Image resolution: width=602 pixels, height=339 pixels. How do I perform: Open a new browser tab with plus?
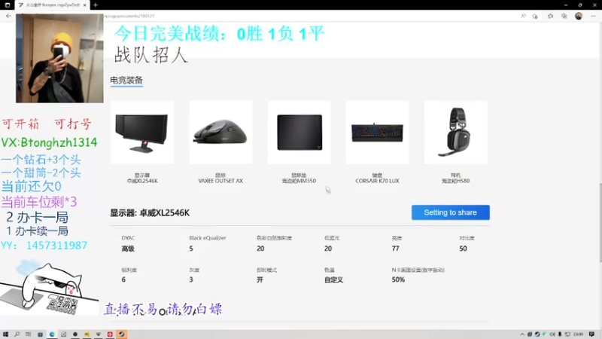point(96,5)
